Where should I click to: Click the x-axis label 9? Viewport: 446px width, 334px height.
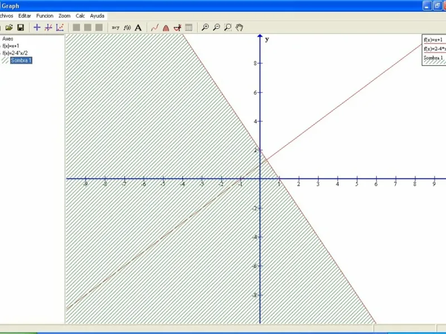point(434,184)
